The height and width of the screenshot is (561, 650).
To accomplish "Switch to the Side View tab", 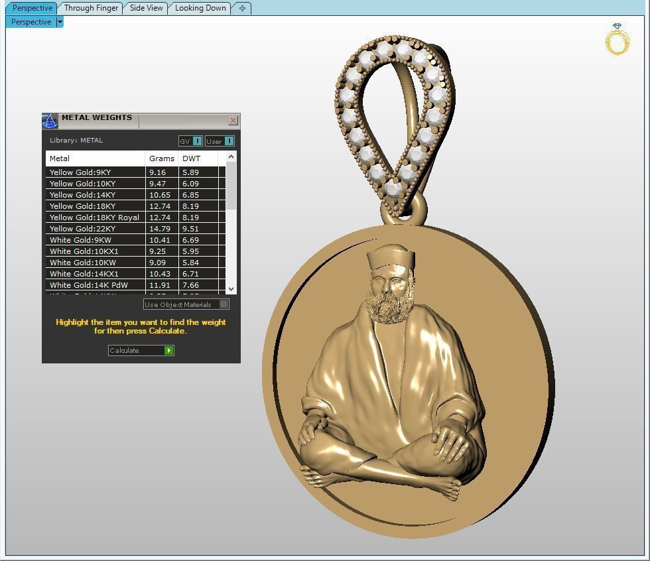I will [146, 8].
